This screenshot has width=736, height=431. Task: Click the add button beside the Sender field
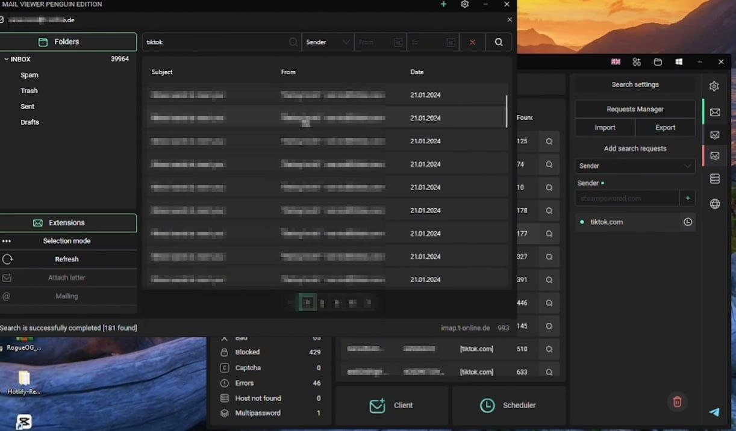tap(688, 197)
